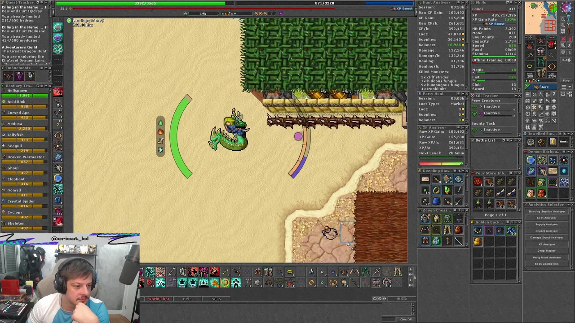The height and width of the screenshot is (323, 575).
Task: Switch to the World Chat tab
Action: tap(159, 299)
